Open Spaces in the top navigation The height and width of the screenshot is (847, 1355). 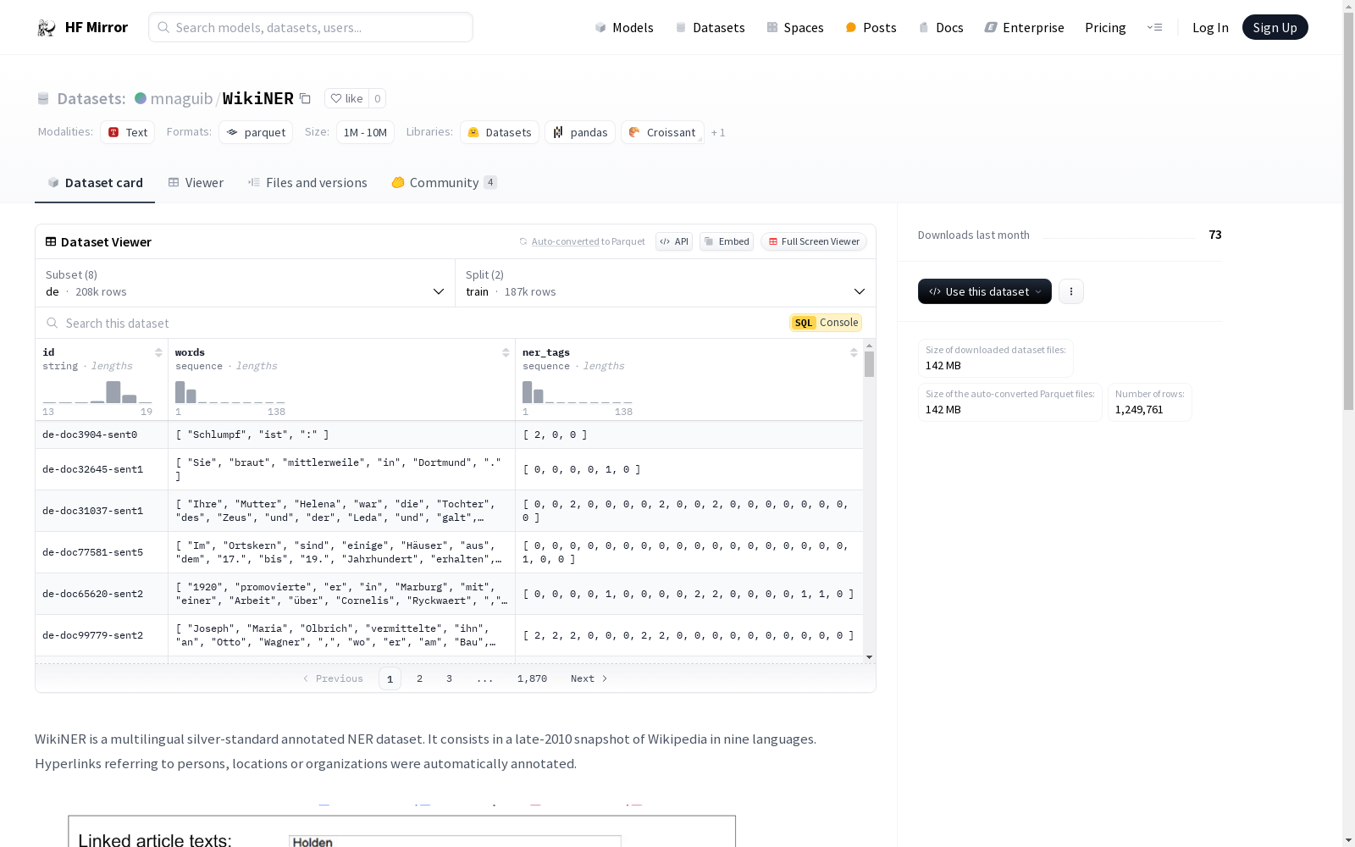(x=794, y=27)
